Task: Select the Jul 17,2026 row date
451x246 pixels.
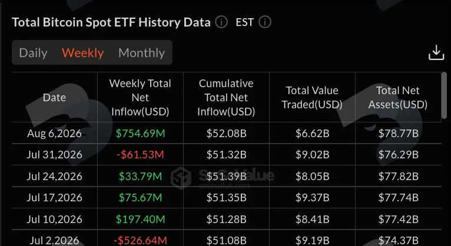Action: (54, 197)
